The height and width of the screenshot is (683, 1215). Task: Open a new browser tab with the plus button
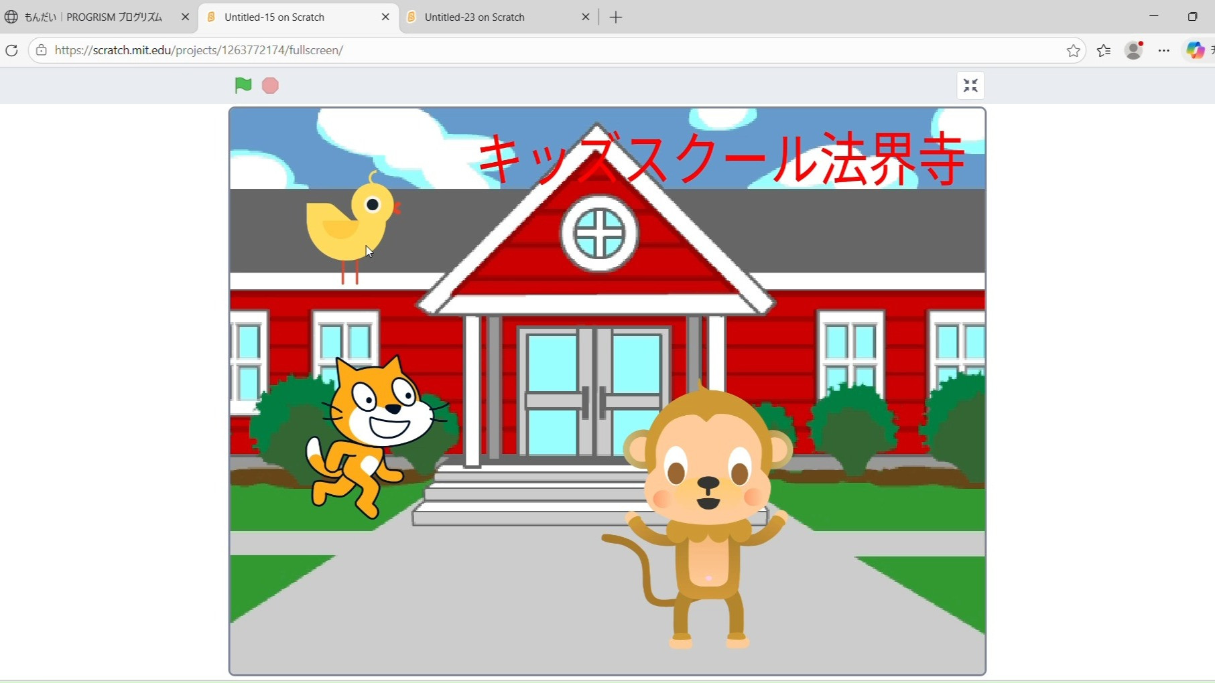[x=615, y=17]
